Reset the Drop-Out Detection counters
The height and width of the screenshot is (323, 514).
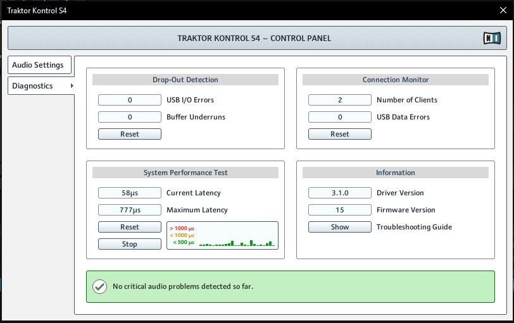[130, 134]
